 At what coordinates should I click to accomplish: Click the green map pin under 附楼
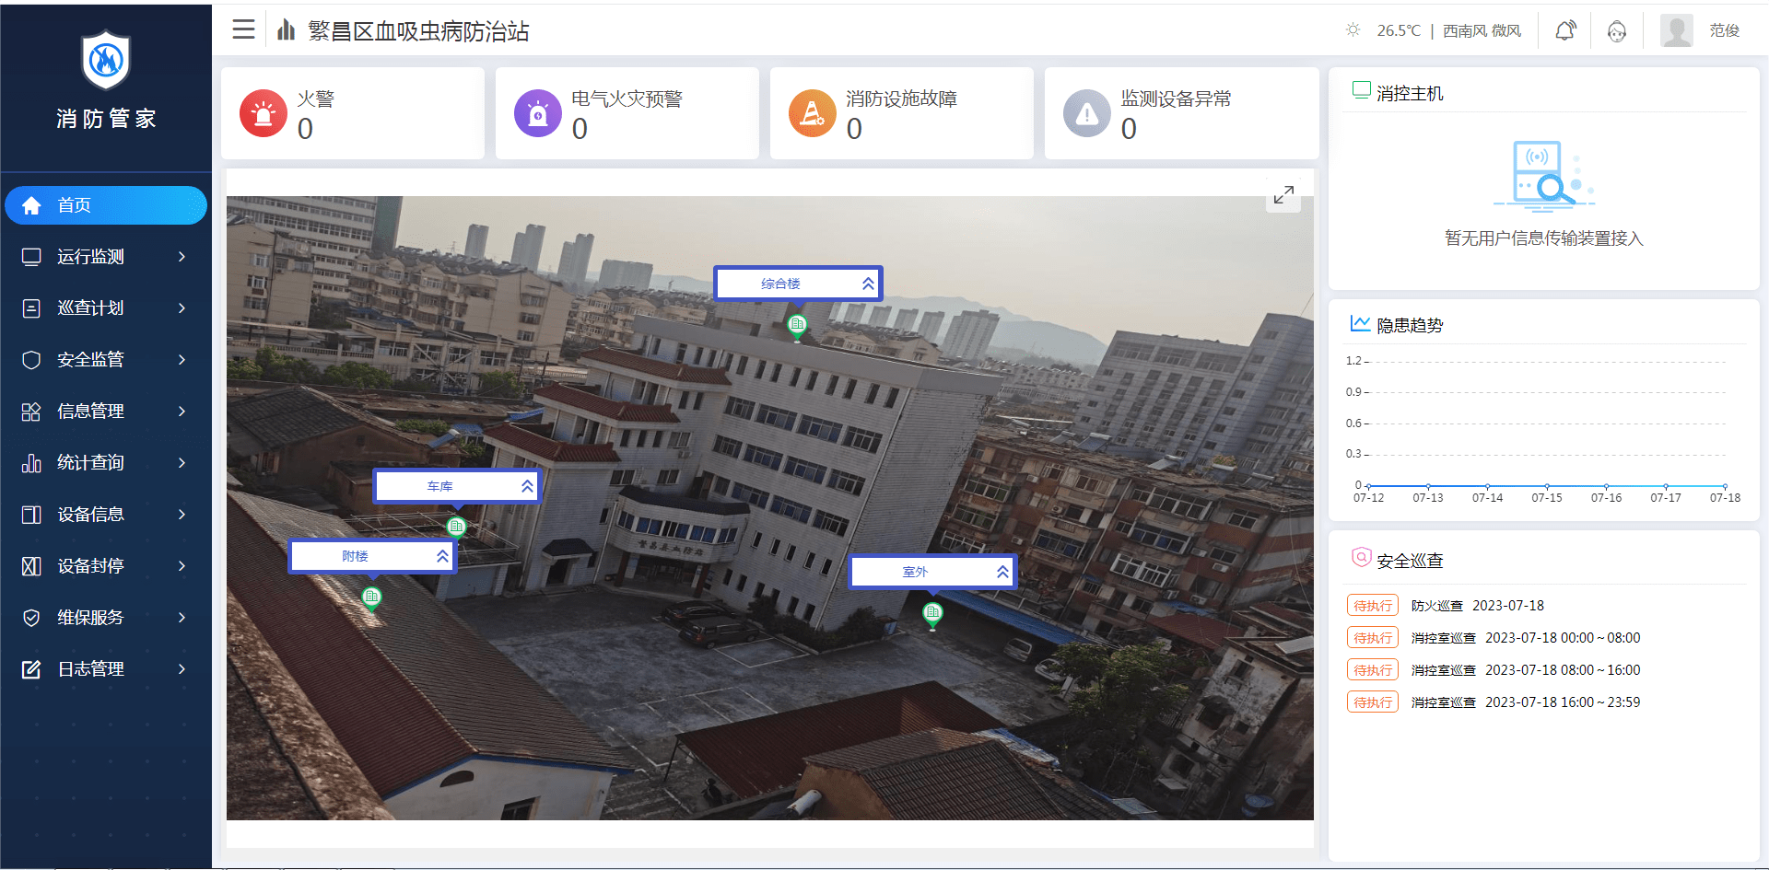371,598
